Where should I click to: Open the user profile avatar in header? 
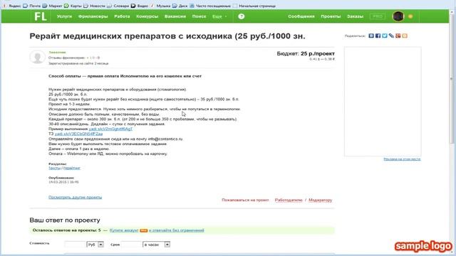click(398, 16)
